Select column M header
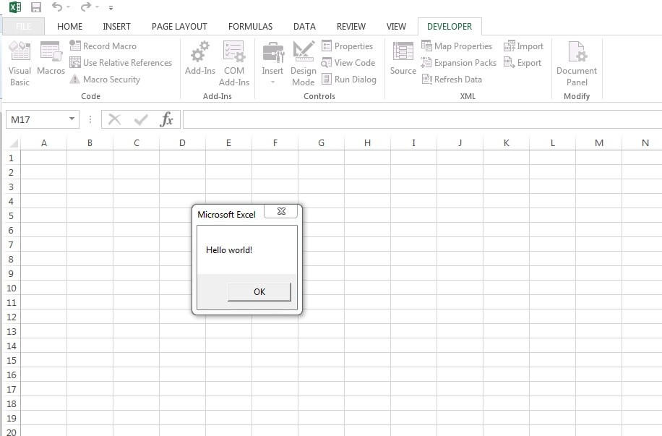Viewport: 662px width, 436px height. coord(598,142)
